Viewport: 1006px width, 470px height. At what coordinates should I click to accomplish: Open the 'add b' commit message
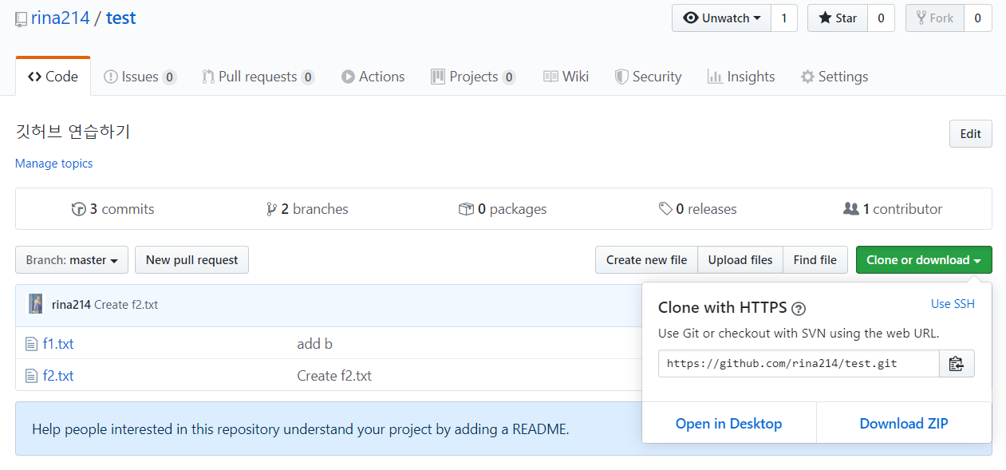coord(314,344)
